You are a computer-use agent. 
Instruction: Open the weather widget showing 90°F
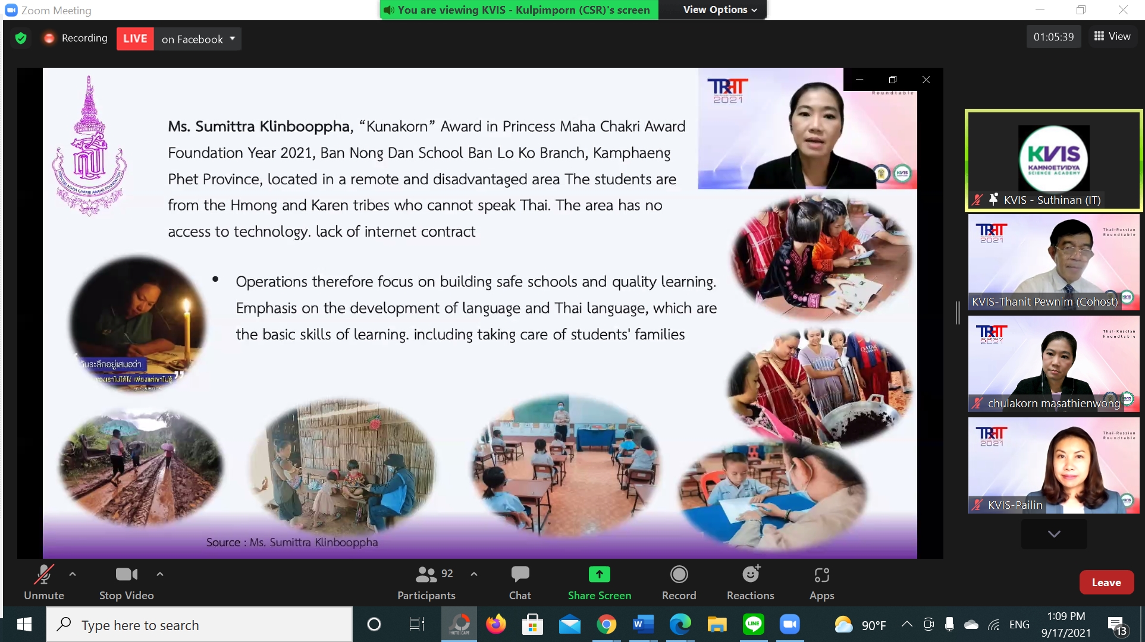860,625
